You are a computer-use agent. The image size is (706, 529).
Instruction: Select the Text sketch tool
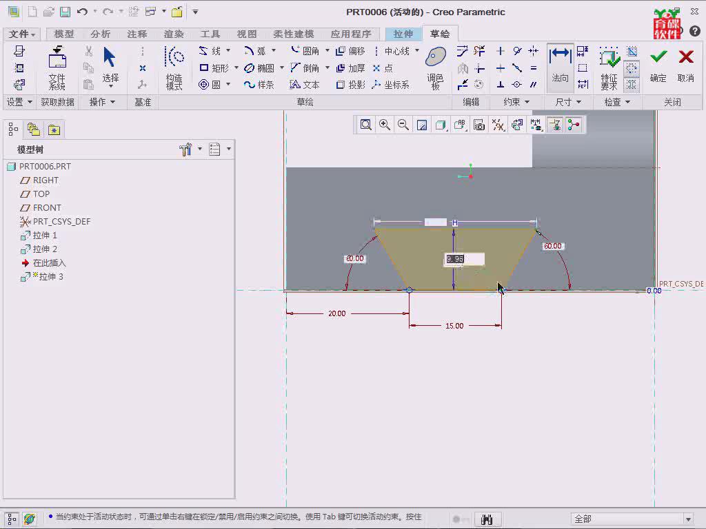pyautogui.click(x=305, y=85)
